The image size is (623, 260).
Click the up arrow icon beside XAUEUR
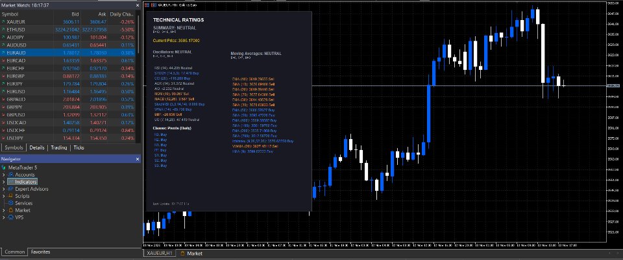3,22
